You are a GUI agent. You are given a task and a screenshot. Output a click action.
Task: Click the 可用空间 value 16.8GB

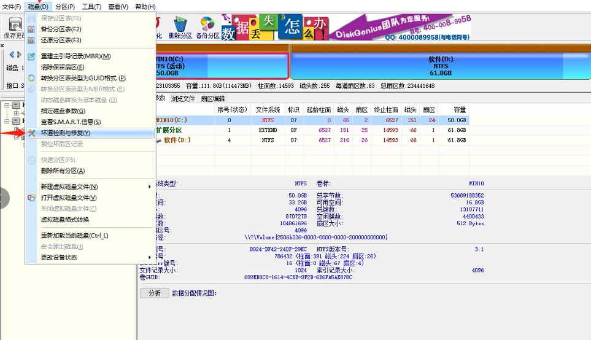tap(474, 203)
